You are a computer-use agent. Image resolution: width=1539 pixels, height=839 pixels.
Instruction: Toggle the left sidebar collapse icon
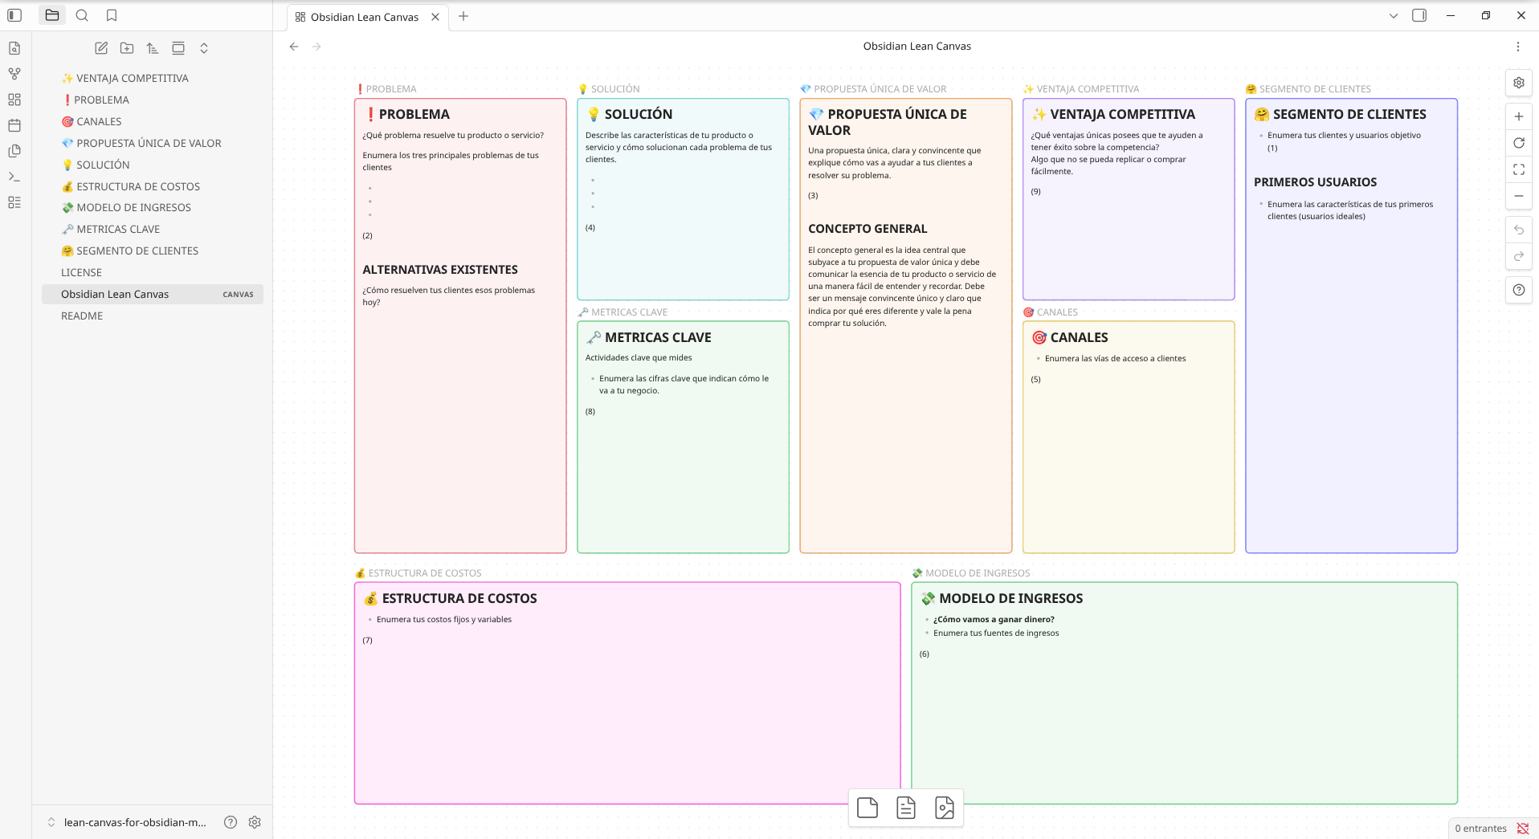coord(14,15)
